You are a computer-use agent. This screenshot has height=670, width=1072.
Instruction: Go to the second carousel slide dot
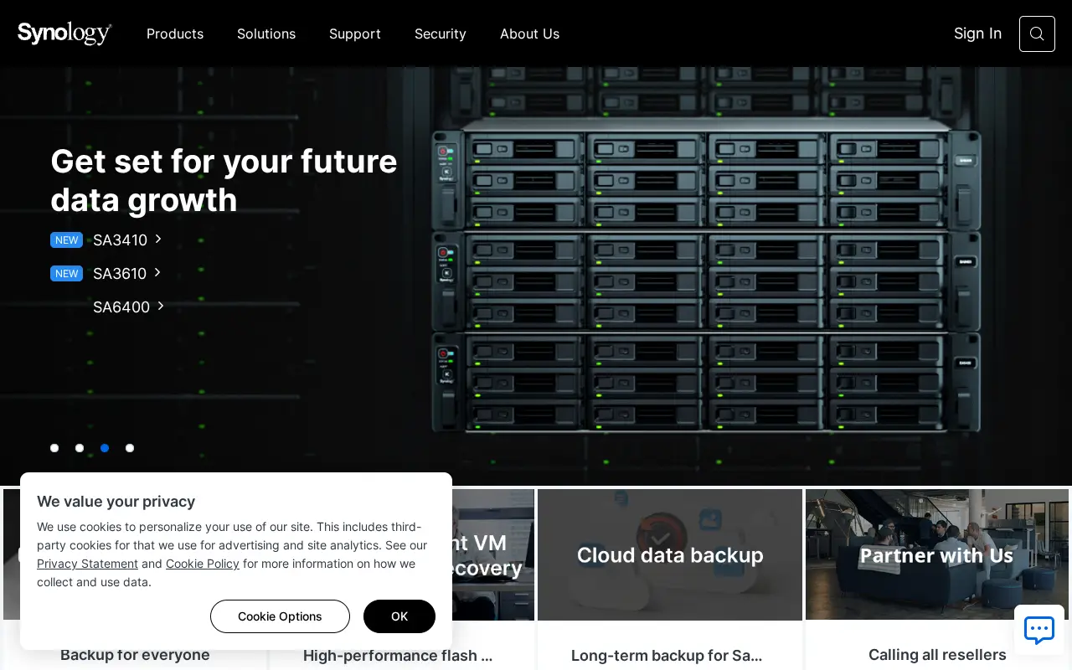[x=80, y=448]
